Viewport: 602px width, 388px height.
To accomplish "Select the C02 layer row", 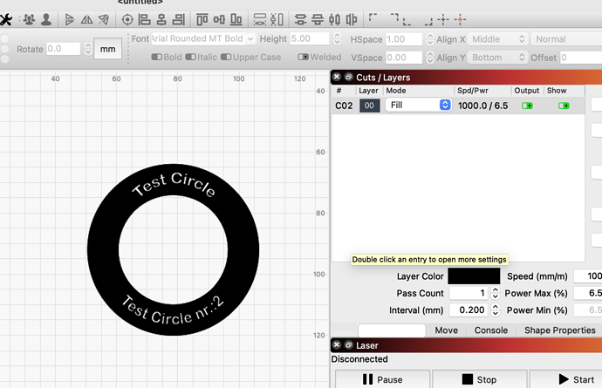I will click(x=458, y=106).
